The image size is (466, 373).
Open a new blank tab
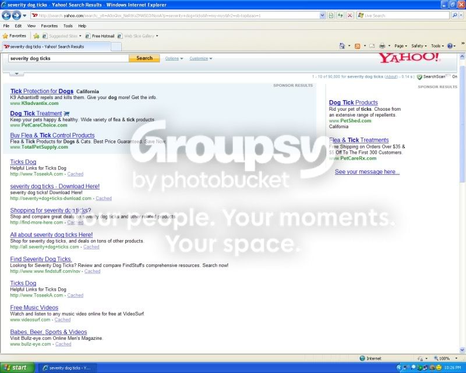(x=116, y=47)
